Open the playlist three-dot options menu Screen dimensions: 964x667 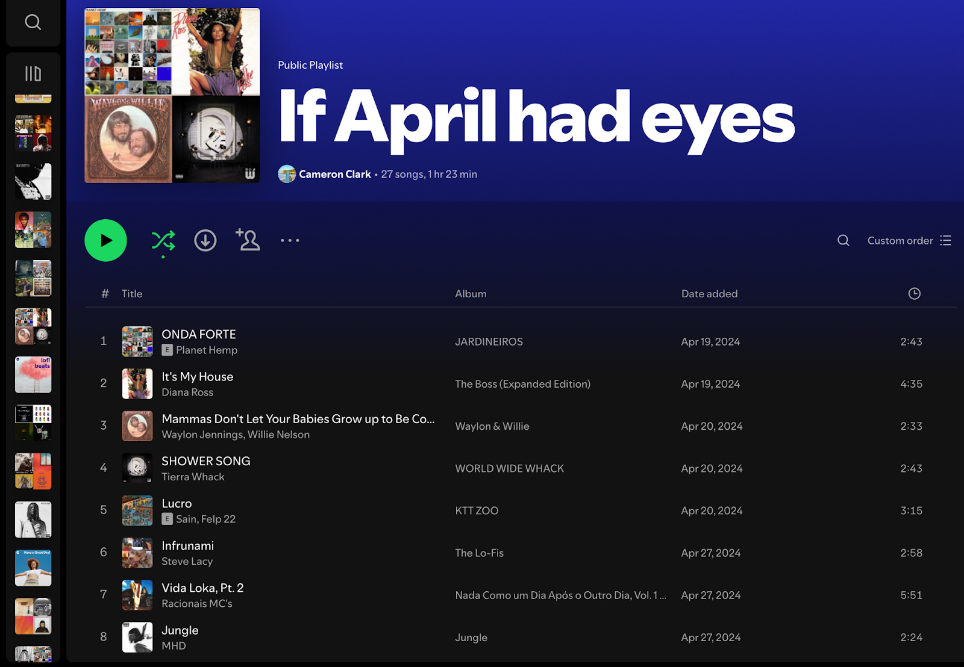pyautogui.click(x=290, y=240)
